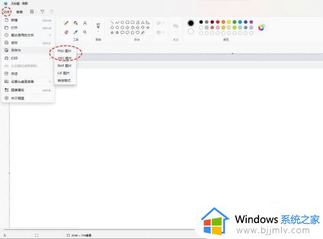Open the Edit colors wheel

click(x=261, y=28)
